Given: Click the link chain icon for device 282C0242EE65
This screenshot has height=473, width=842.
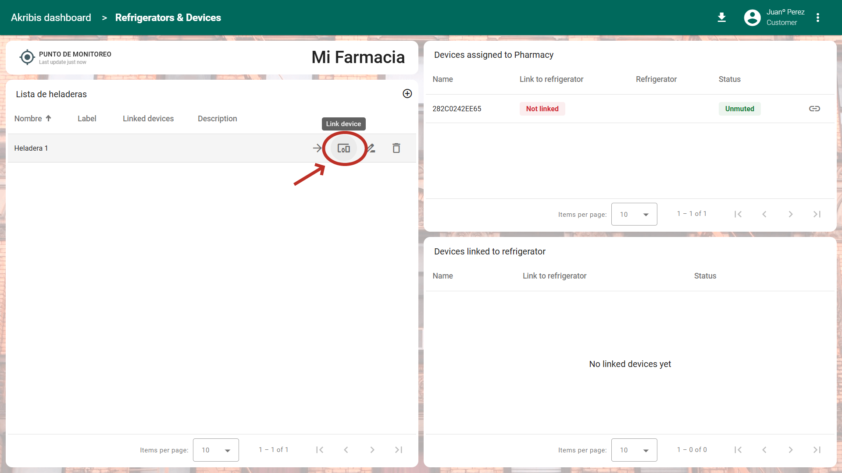Looking at the screenshot, I should 814,109.
